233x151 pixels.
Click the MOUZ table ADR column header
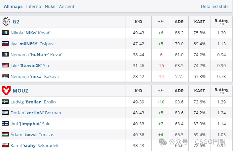point(179,91)
